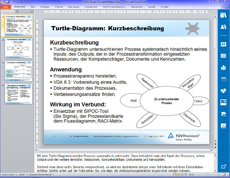230x178 pixels.
Task: Click the external window icon at sidebar bottom
Action: pyautogui.click(x=223, y=167)
